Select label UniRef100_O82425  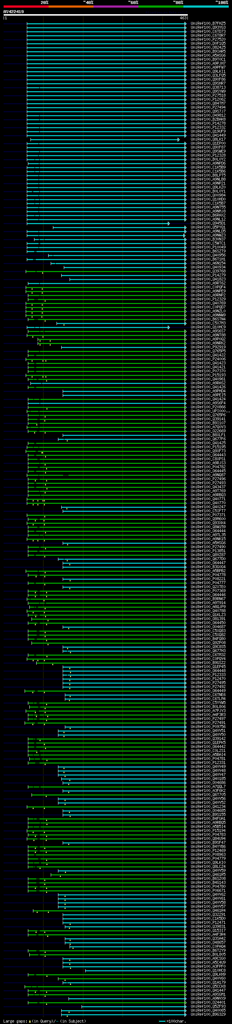click(x=208, y=47)
